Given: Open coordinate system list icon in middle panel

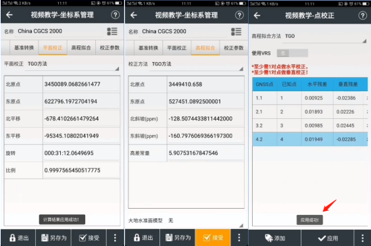Looking at the screenshot, I should tap(236, 32).
